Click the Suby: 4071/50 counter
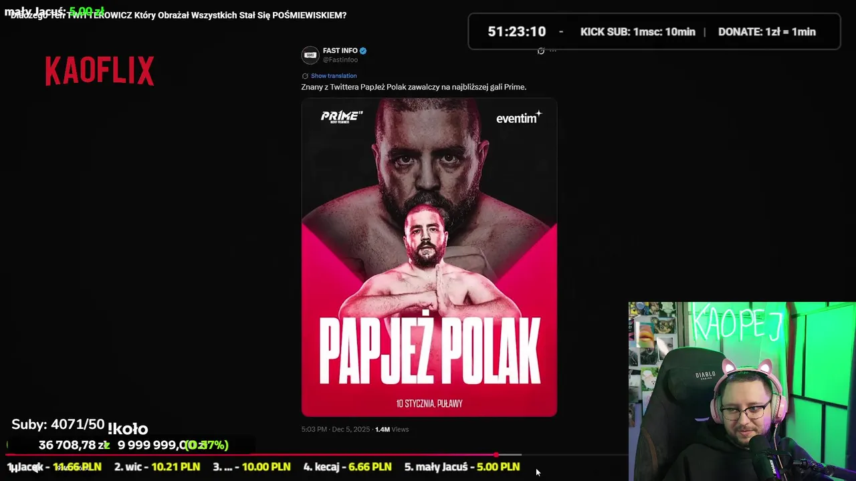Viewport: 856px width, 481px height. 58,425
